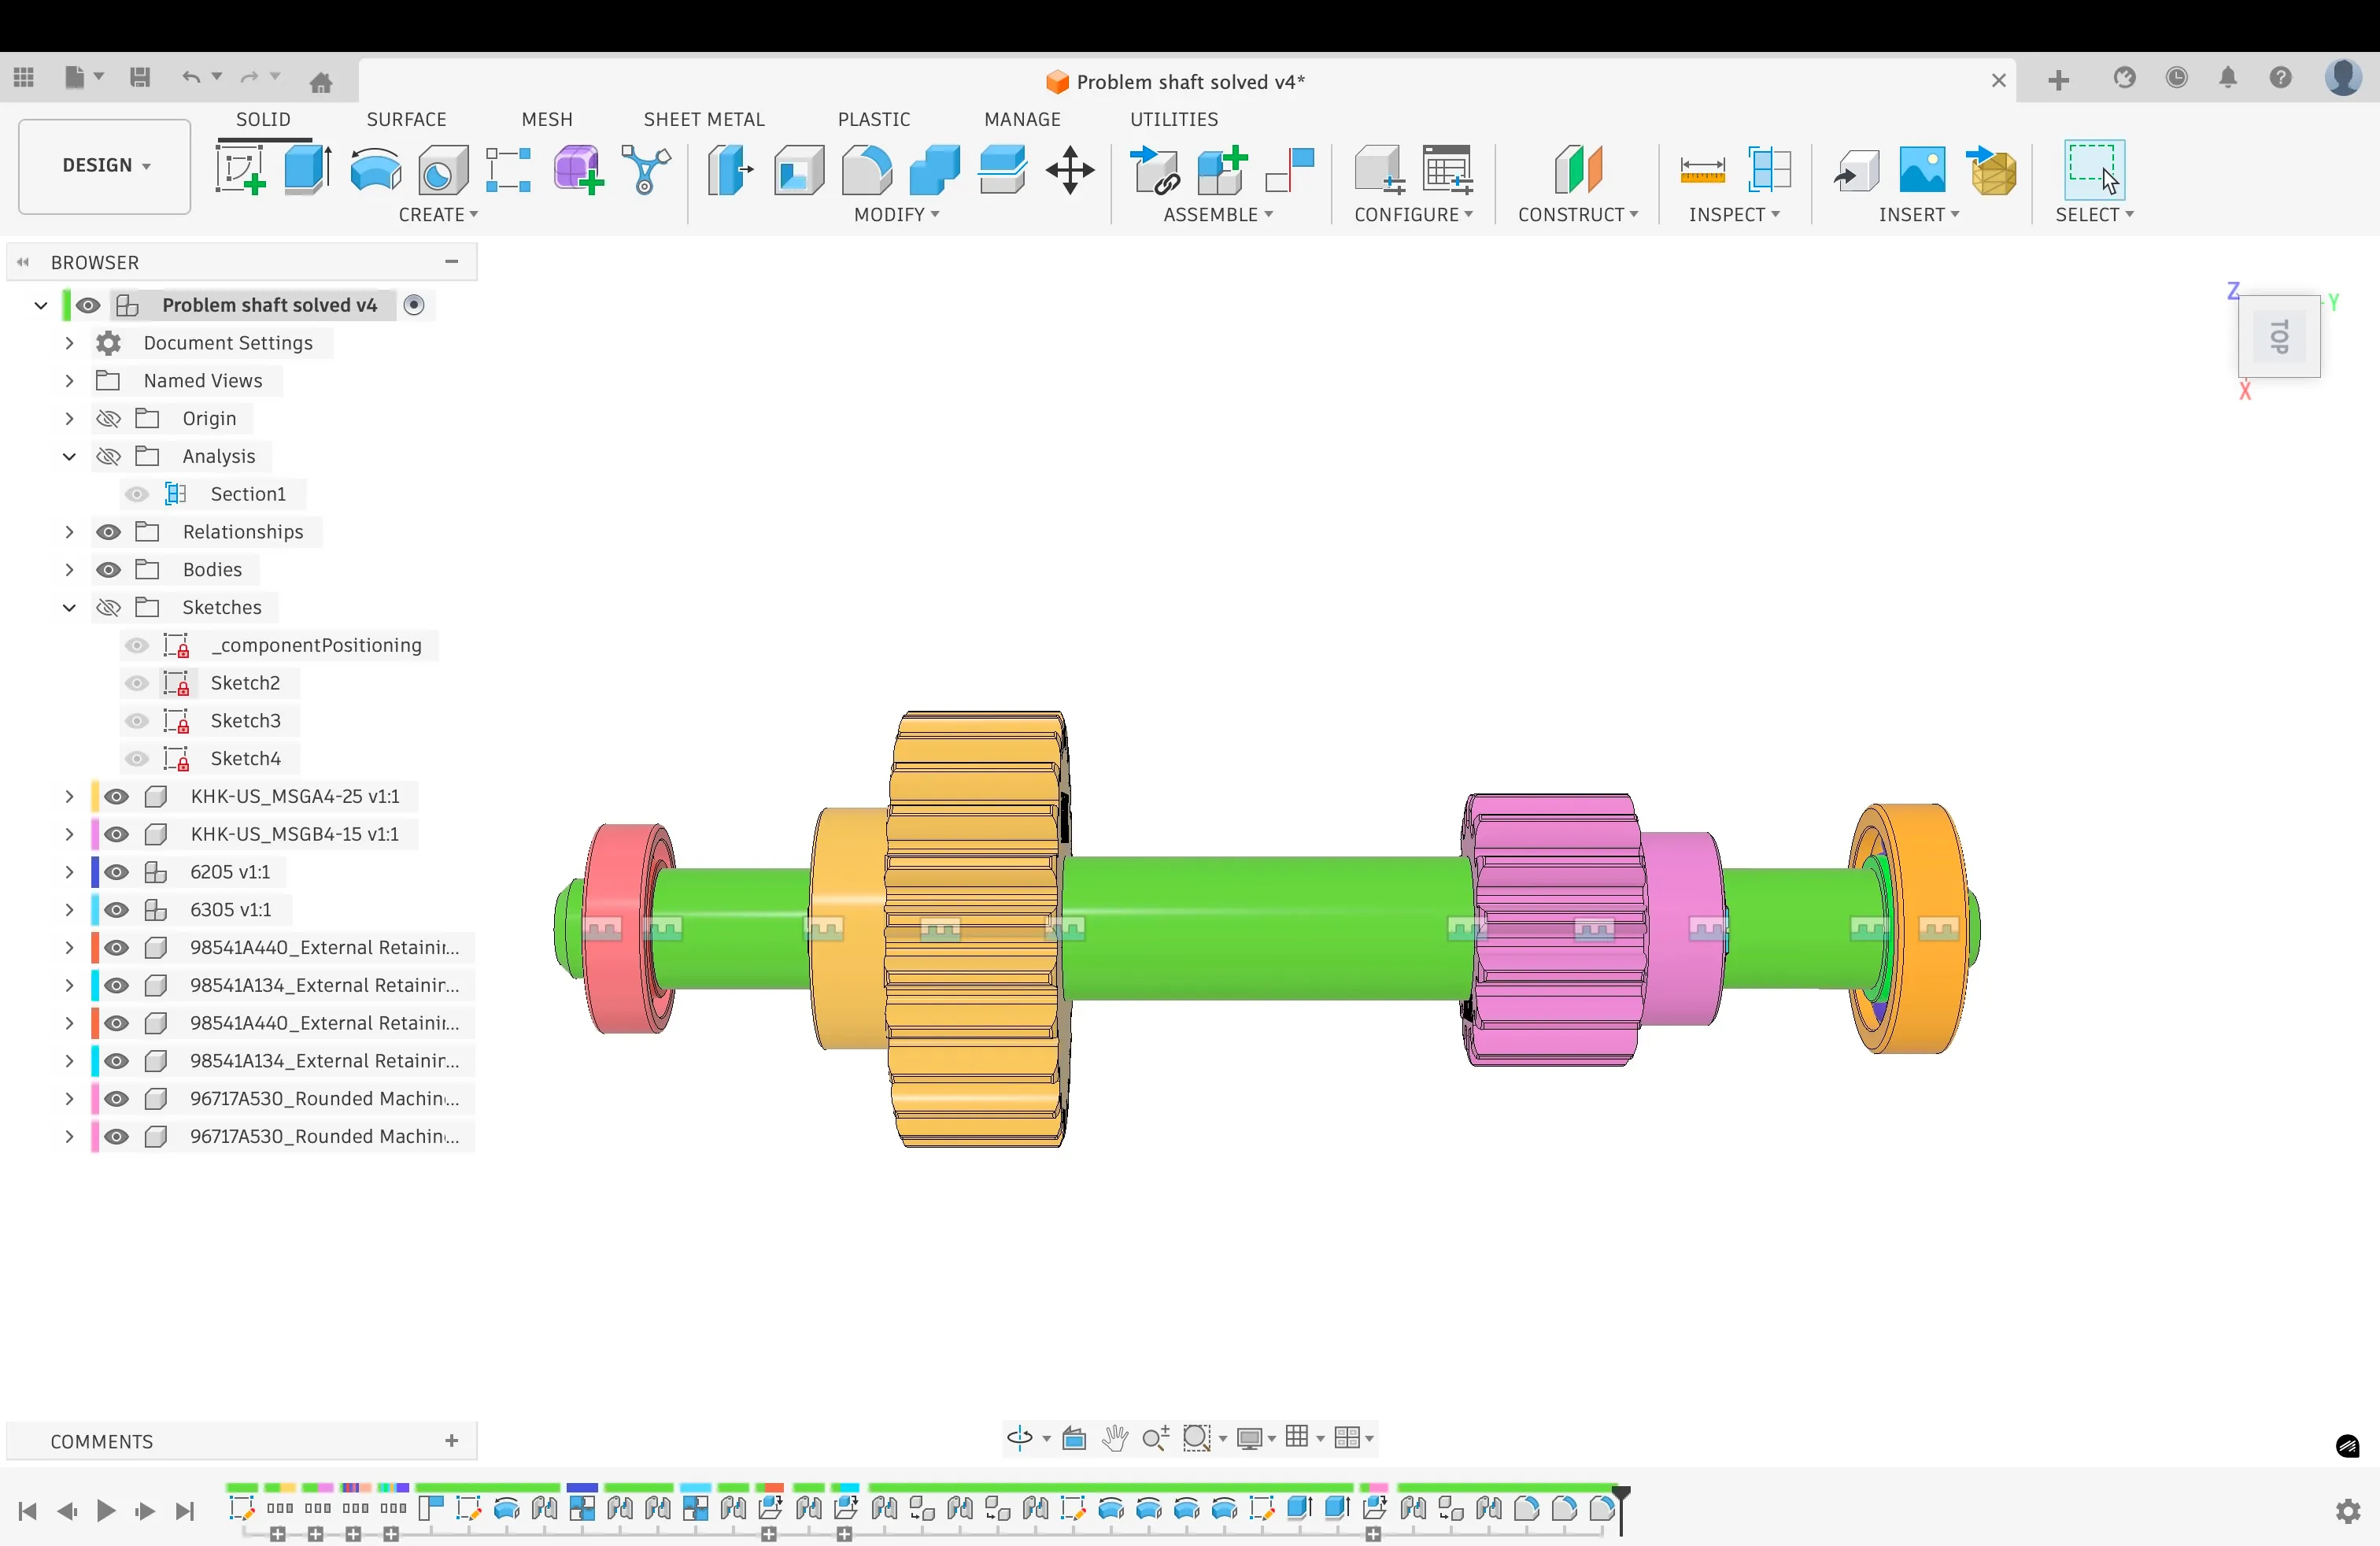Toggle Section1 analysis visibility
This screenshot has height=1546, width=2380.
click(x=137, y=494)
